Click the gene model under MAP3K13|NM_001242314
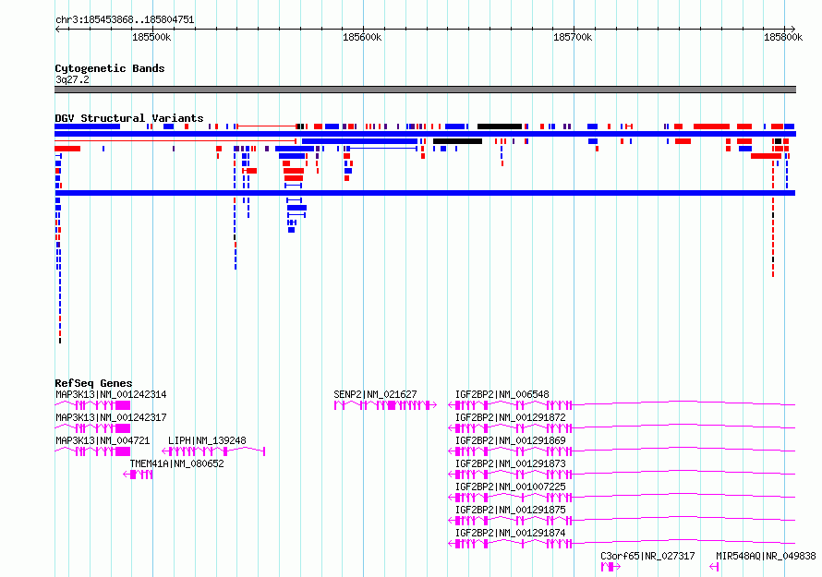 click(x=92, y=405)
